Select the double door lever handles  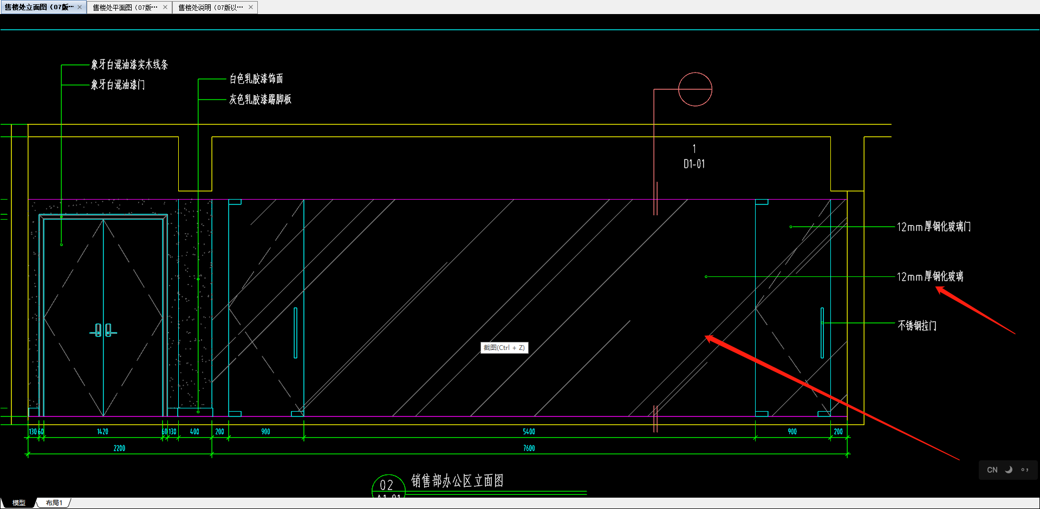[103, 330]
